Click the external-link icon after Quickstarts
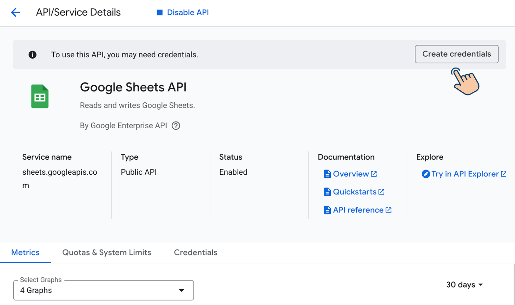 pos(382,192)
